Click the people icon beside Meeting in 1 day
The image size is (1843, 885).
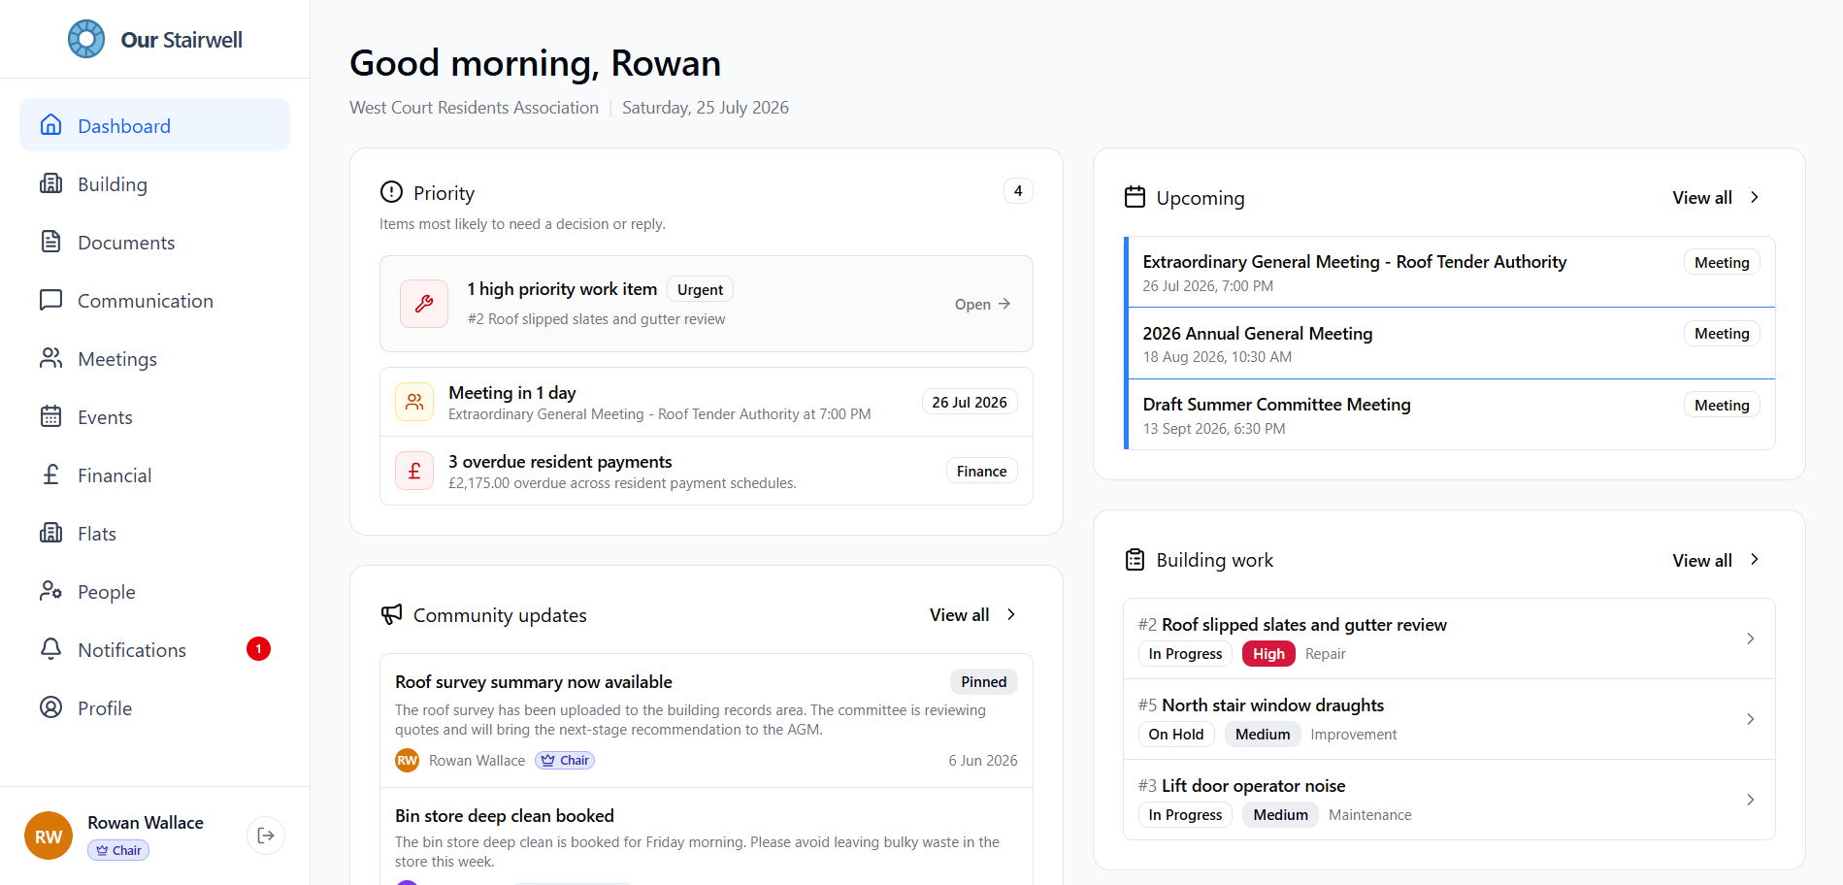pos(414,402)
